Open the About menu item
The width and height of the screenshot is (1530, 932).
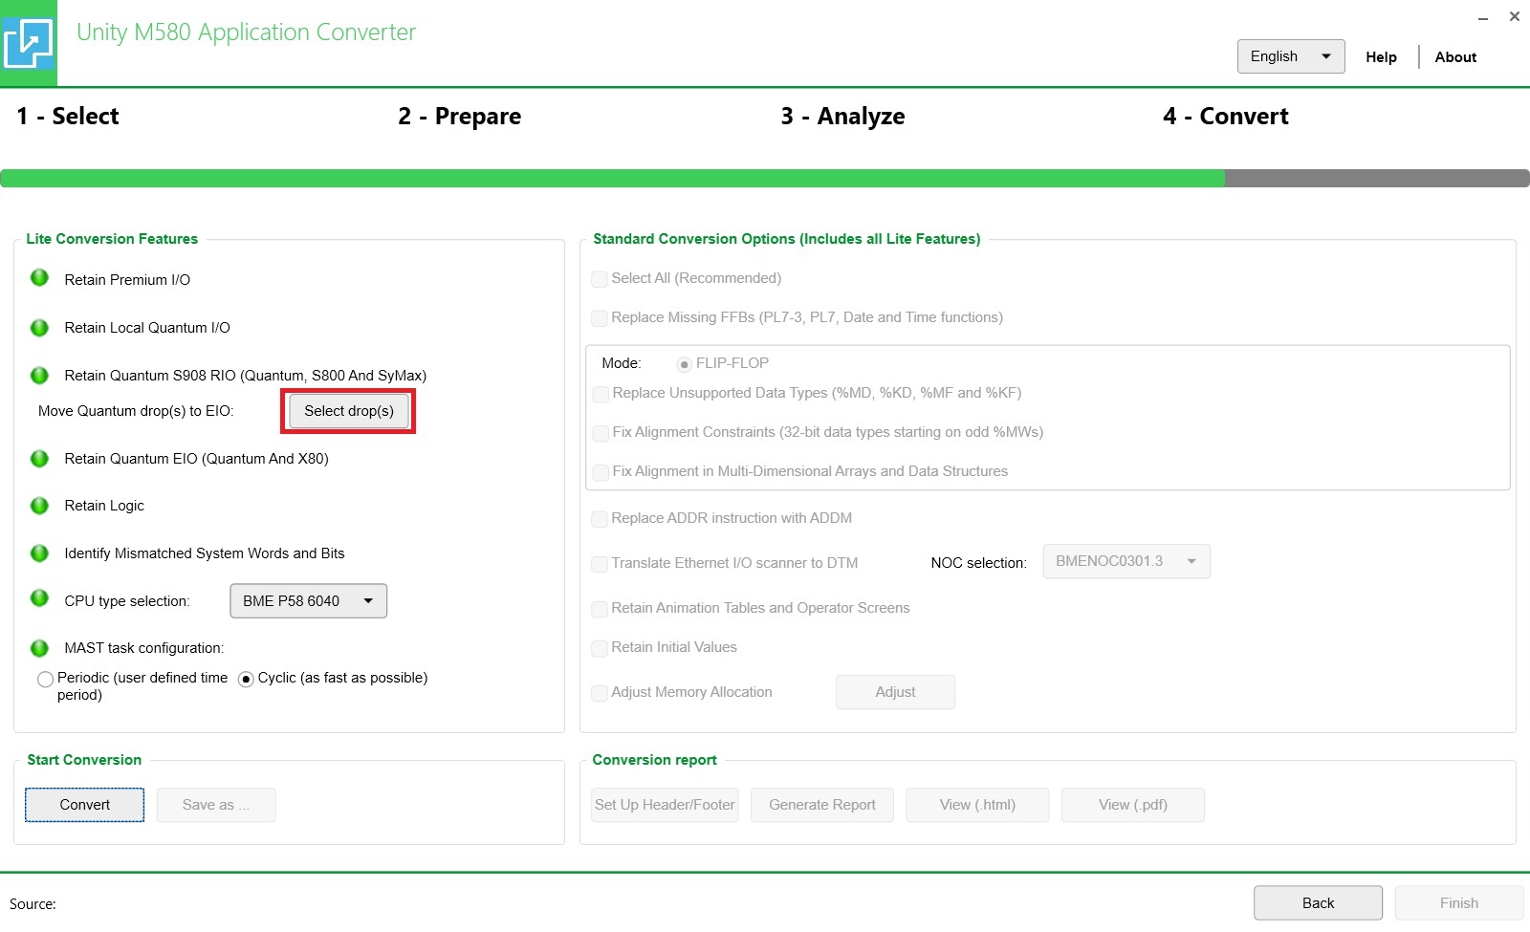point(1455,57)
